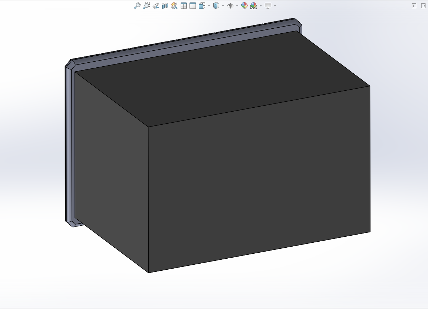Expand the Hide/Show Items dropdown arrow
This screenshot has height=309, width=428.
click(237, 6)
